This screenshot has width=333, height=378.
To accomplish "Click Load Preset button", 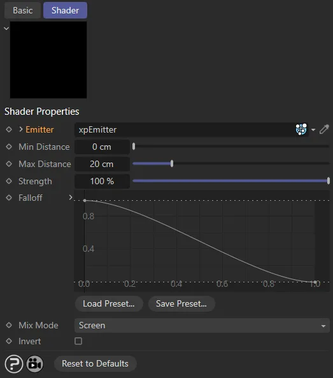I will pyautogui.click(x=109, y=304).
